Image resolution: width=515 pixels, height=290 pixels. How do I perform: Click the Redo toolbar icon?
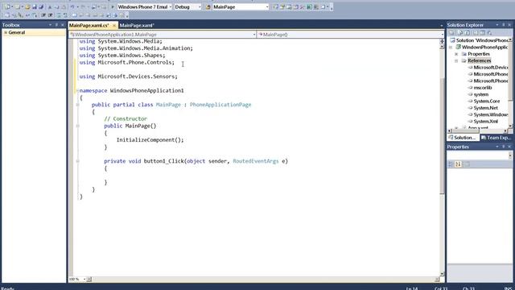(84, 7)
